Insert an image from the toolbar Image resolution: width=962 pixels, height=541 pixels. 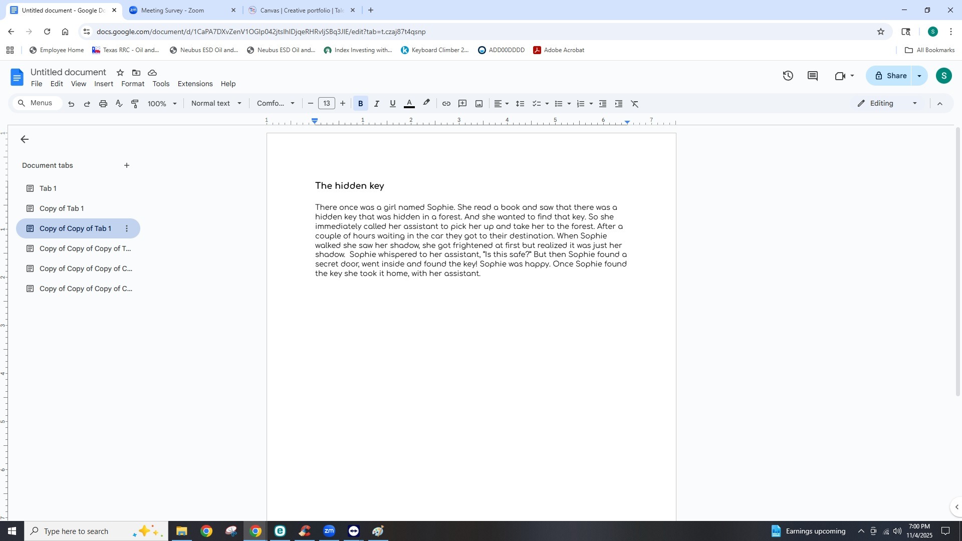tap(478, 103)
